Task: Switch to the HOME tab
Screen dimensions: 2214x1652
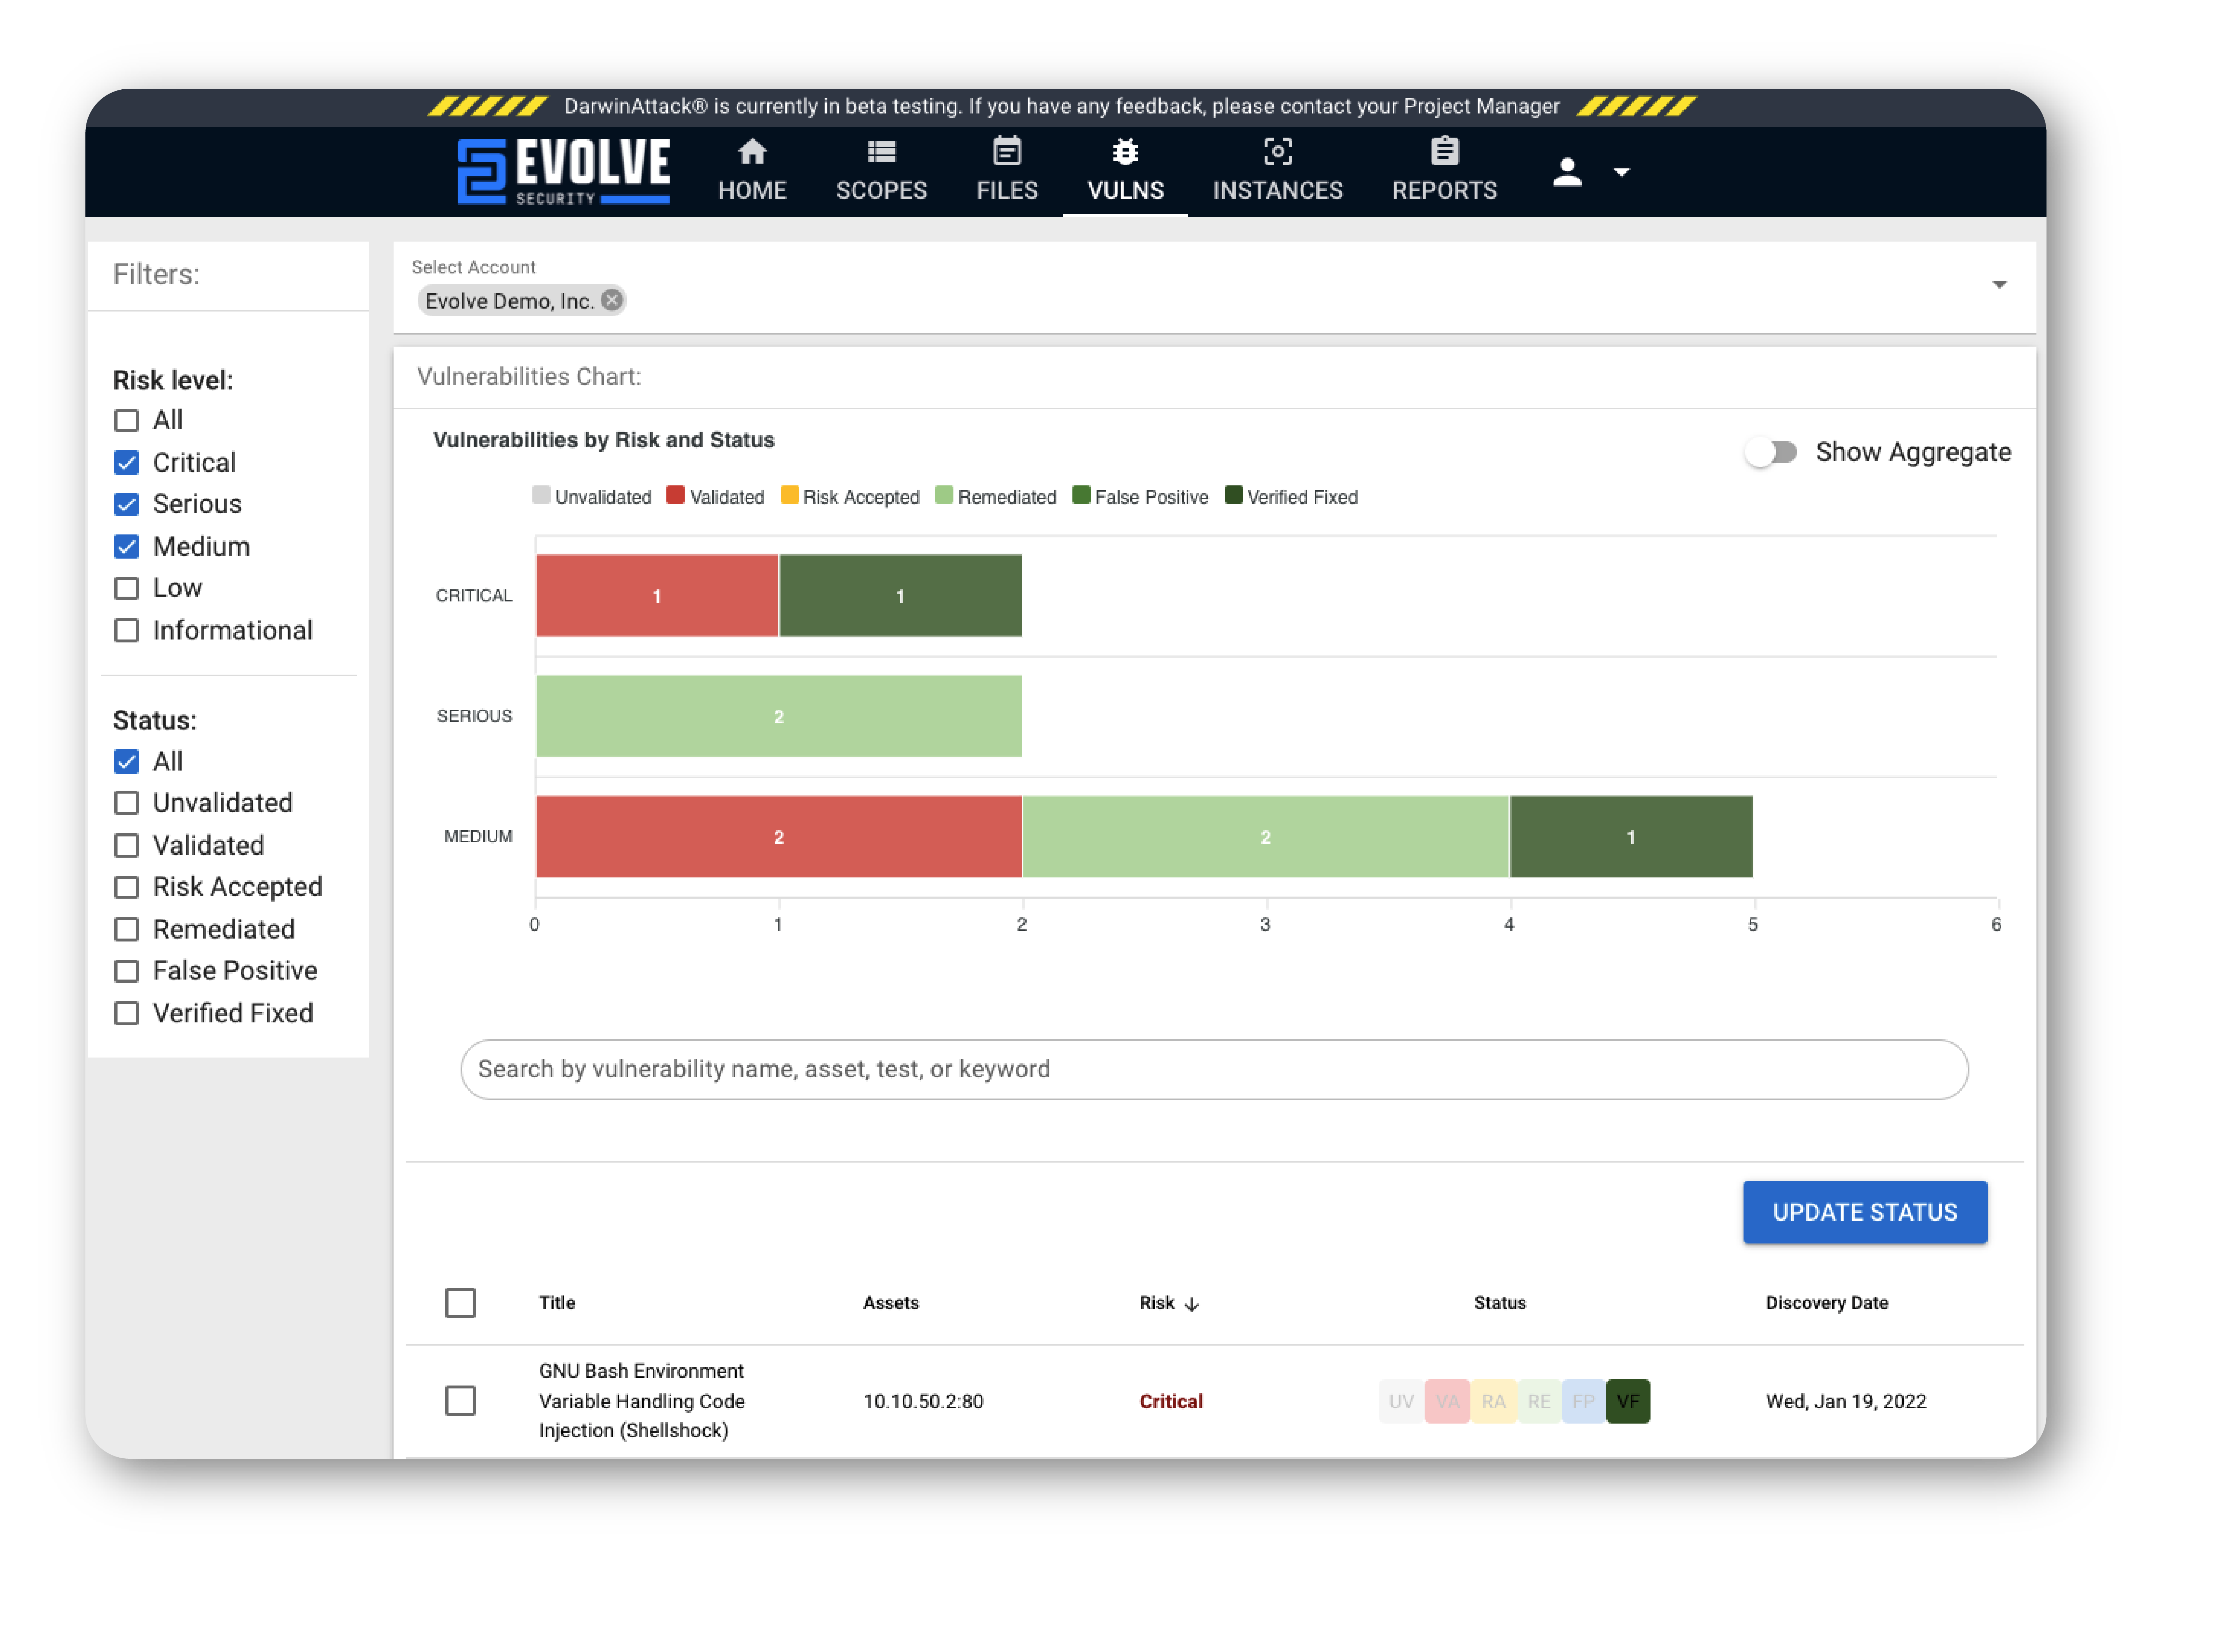Action: tap(752, 172)
